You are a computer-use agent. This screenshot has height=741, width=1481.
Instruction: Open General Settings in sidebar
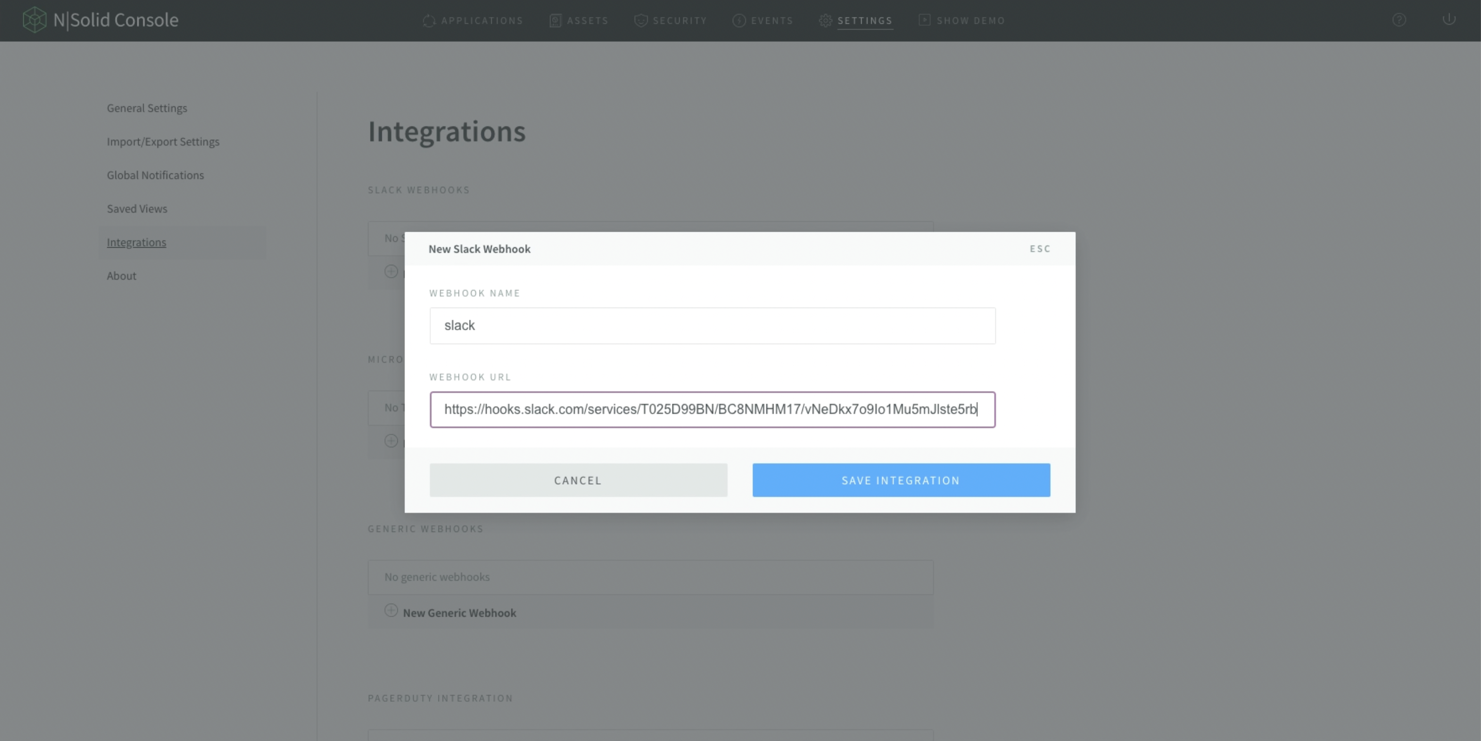tap(147, 108)
